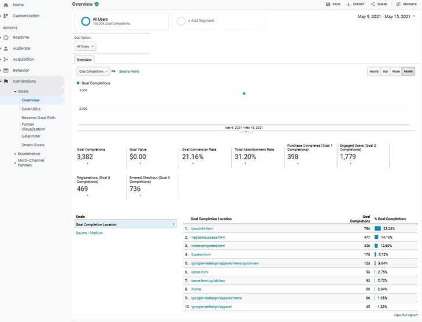Image resolution: width=422 pixels, height=322 pixels.
Task: Click the Home icon in sidebar
Action: click(6, 5)
